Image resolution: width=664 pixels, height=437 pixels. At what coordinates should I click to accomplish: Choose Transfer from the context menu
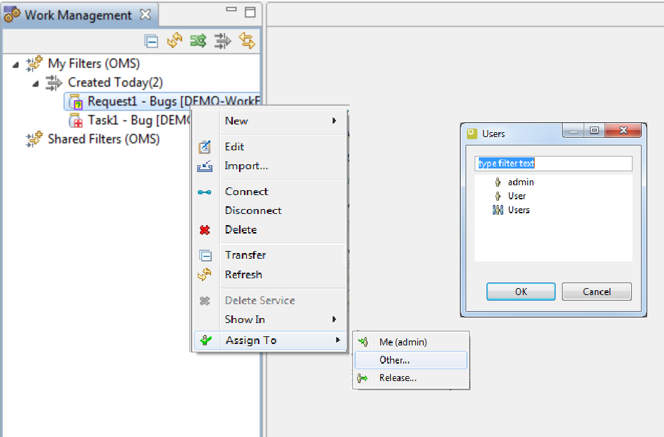[245, 255]
